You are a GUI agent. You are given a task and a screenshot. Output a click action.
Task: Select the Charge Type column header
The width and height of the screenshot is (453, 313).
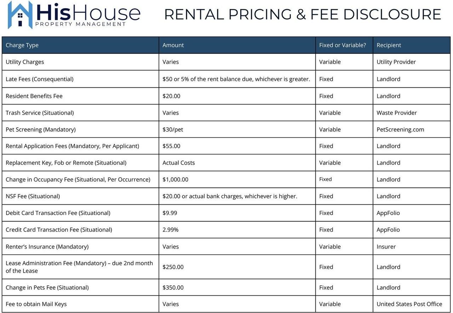[x=22, y=45]
